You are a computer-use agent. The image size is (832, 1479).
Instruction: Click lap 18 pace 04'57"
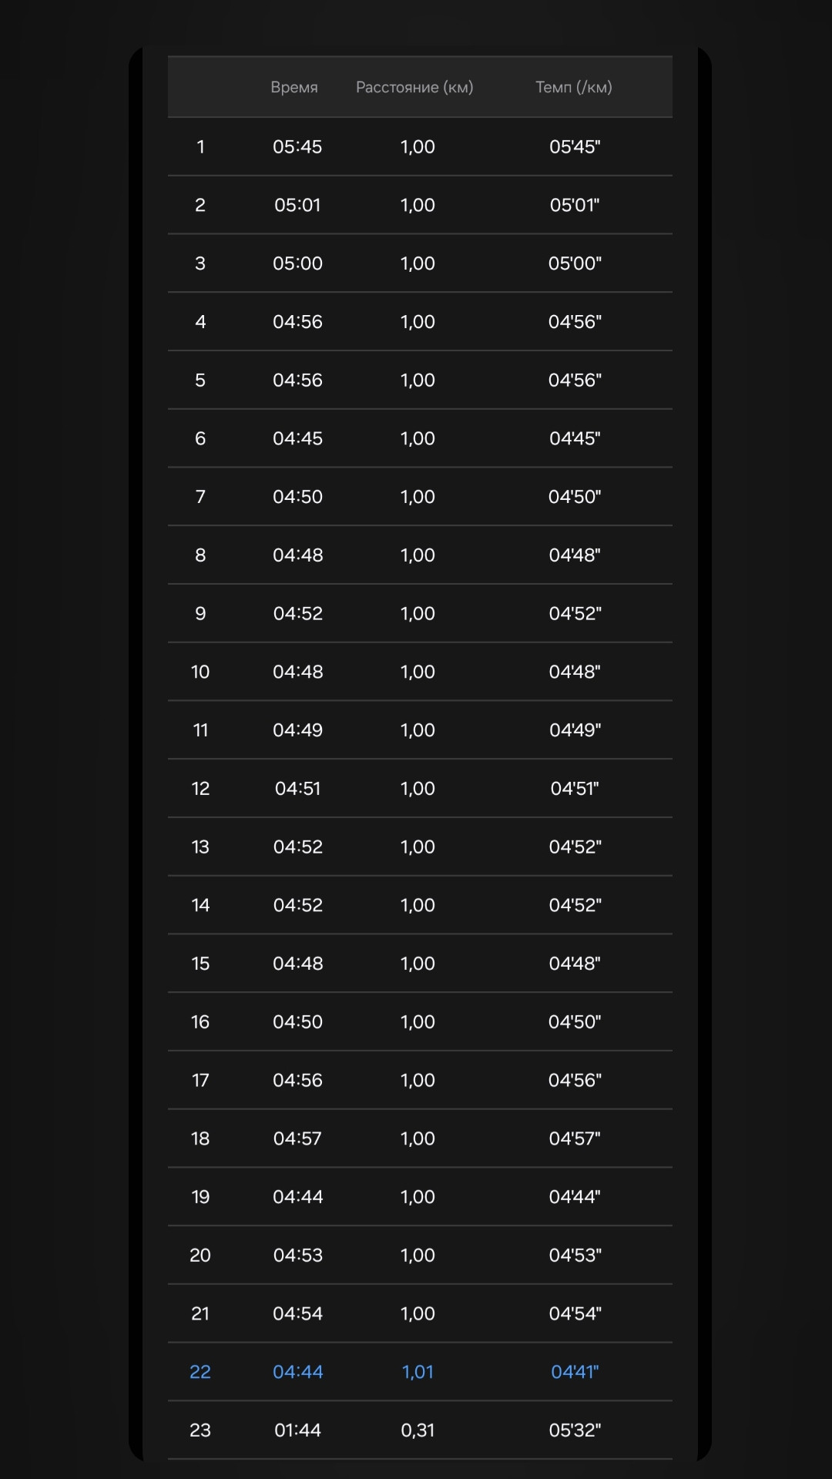(x=575, y=1139)
